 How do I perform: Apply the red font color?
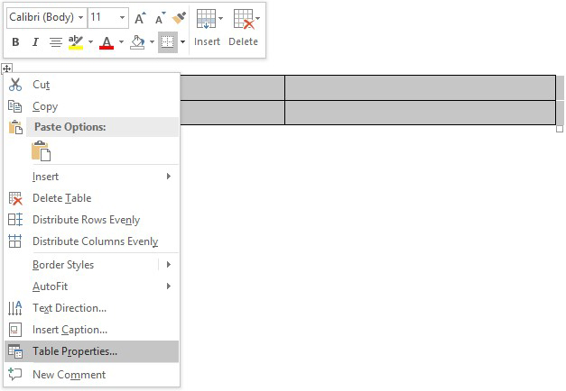click(107, 42)
